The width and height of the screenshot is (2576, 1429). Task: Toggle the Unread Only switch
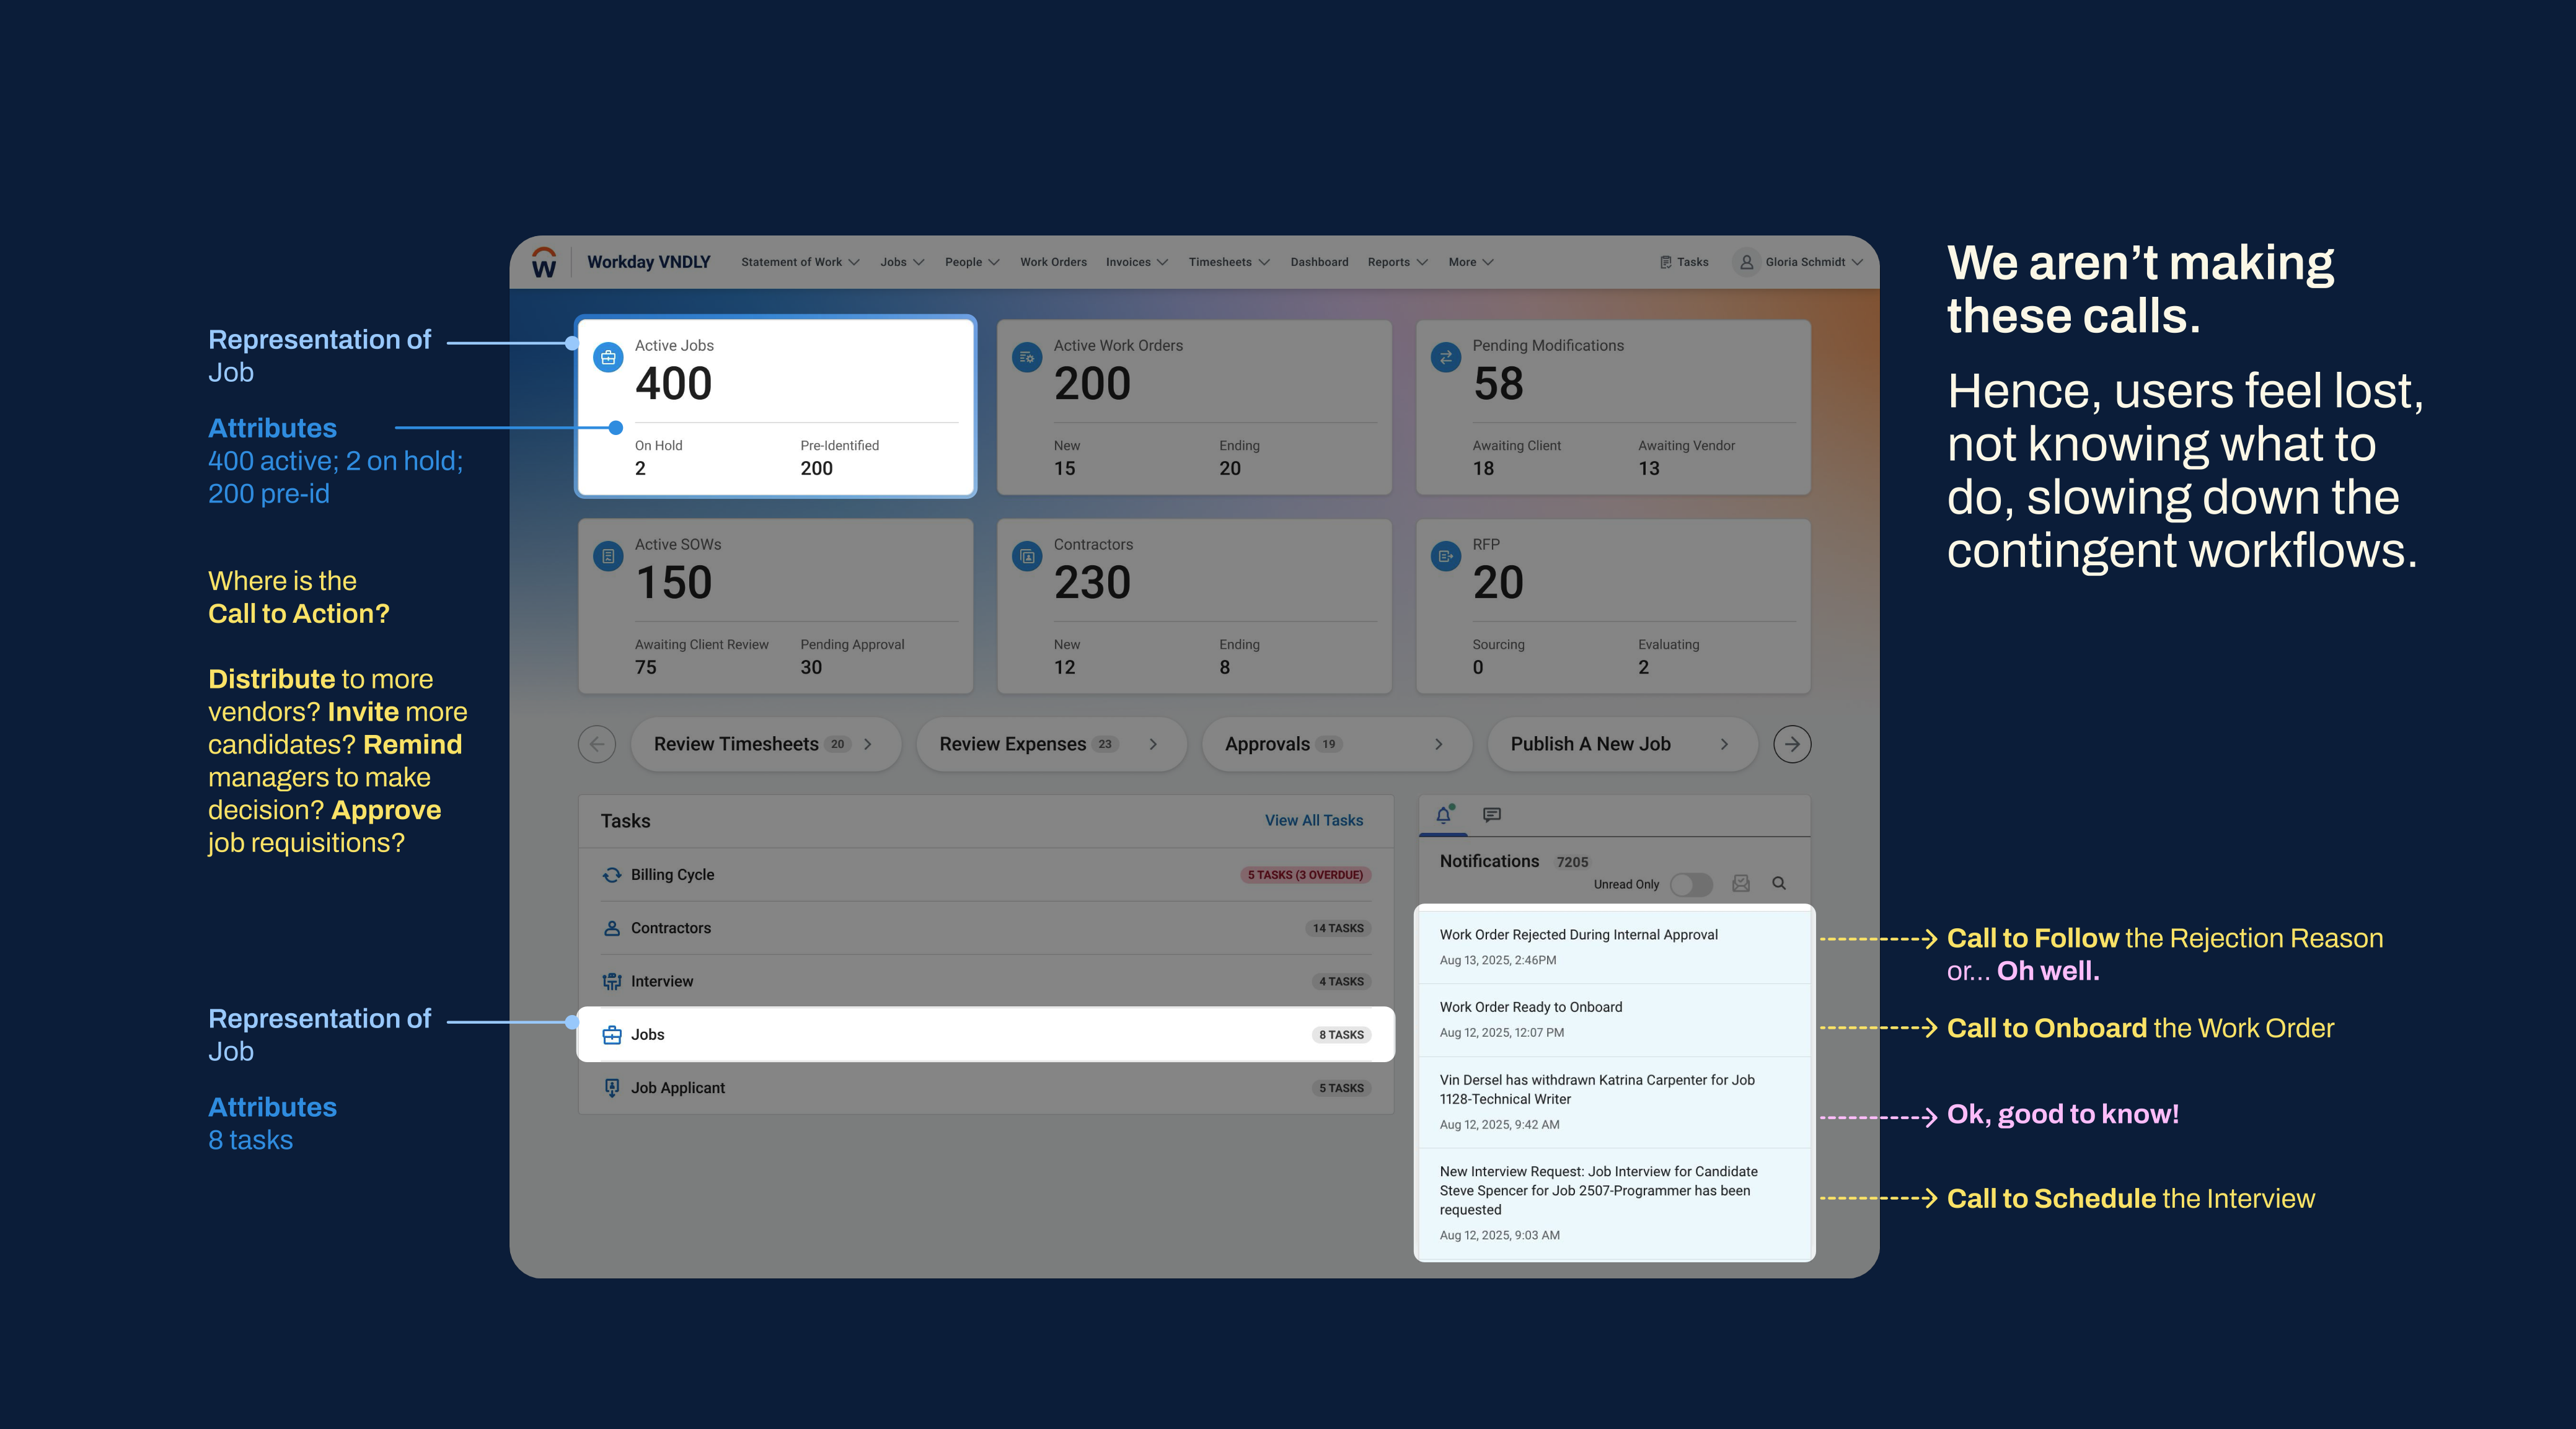[1691, 884]
